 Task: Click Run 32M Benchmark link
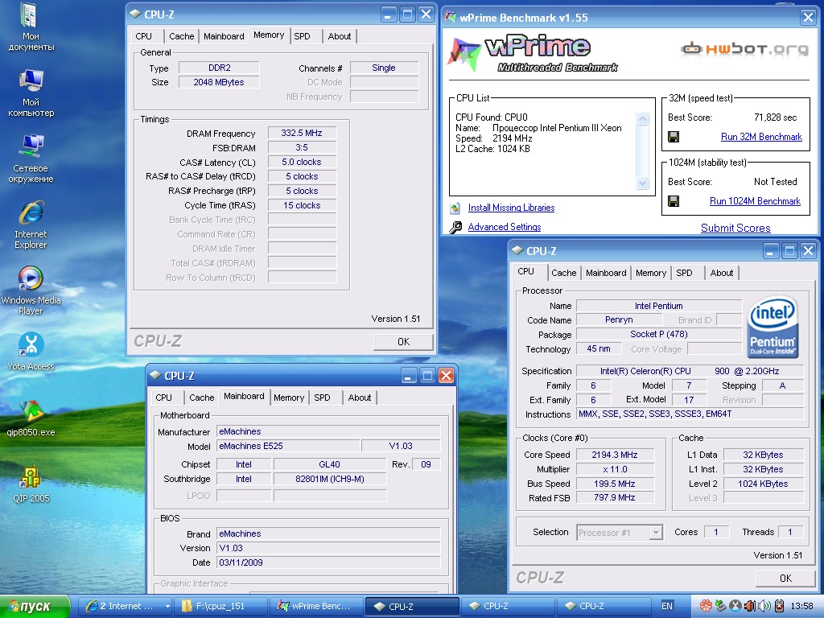point(761,137)
